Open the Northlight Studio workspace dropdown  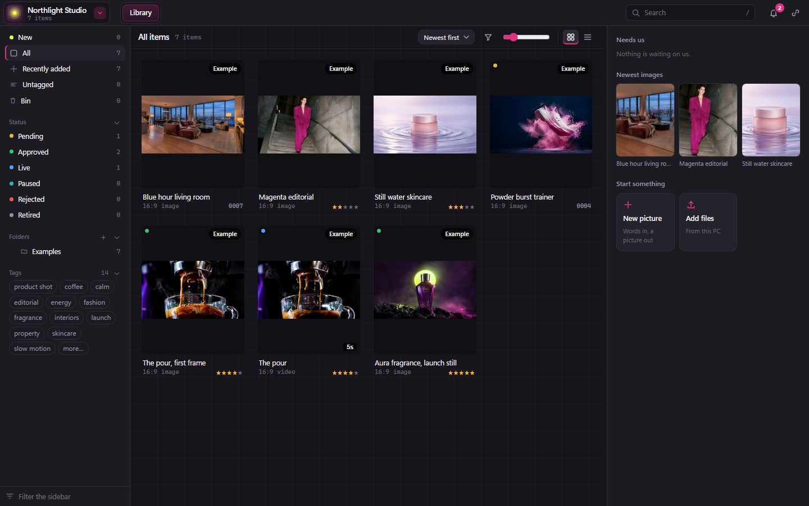coord(100,13)
